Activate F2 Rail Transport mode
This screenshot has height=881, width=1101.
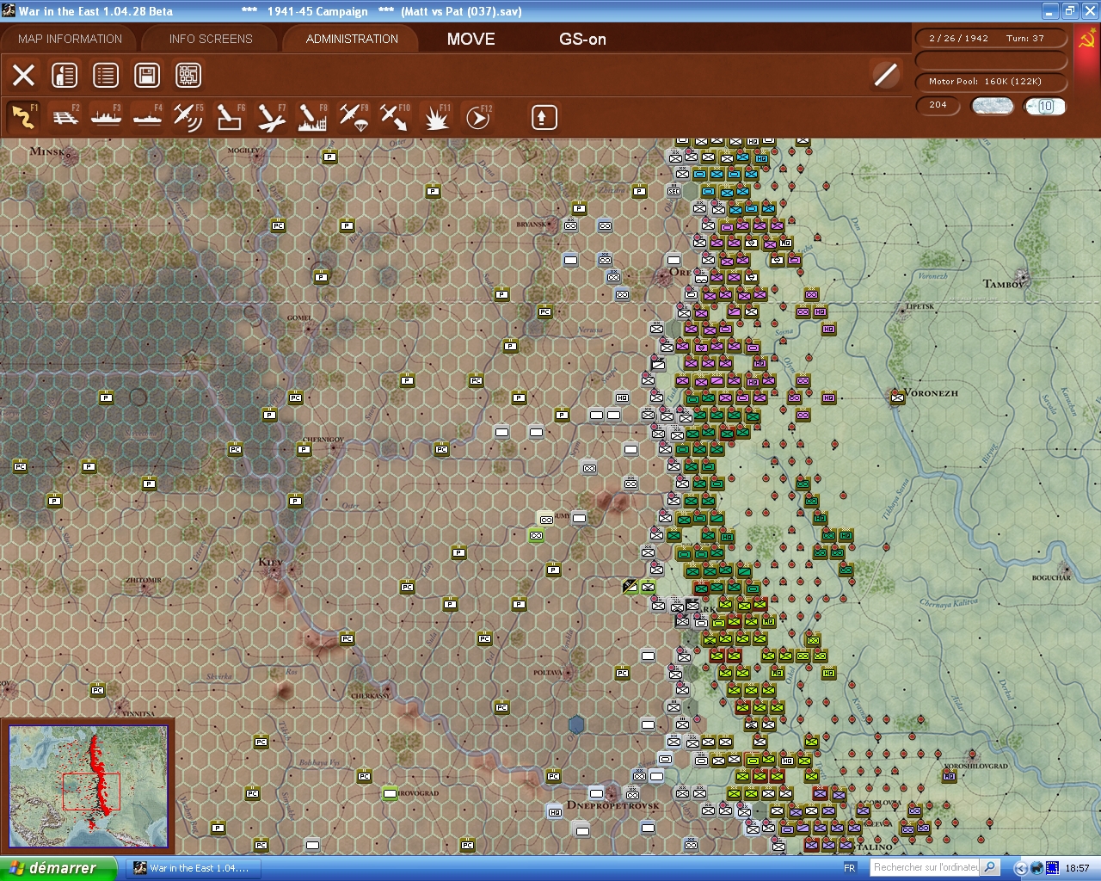[x=65, y=117]
